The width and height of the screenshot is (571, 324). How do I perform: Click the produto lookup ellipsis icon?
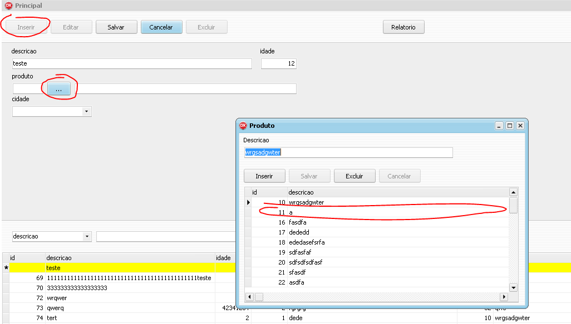(60, 88)
